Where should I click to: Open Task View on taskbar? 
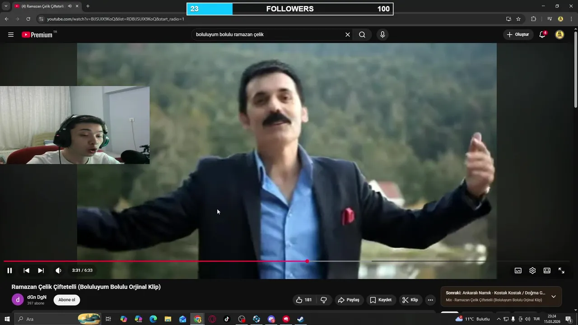pyautogui.click(x=108, y=319)
